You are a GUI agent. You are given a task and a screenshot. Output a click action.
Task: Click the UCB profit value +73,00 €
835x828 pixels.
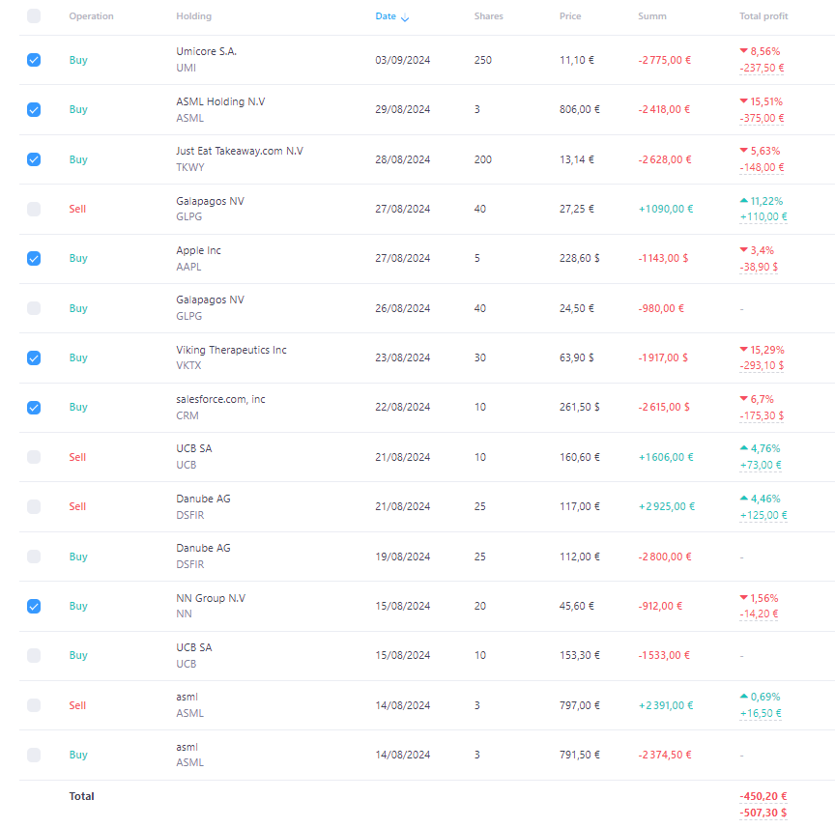pyautogui.click(x=761, y=466)
